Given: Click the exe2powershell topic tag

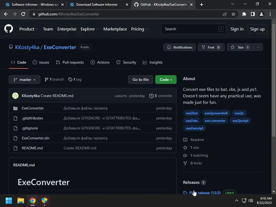Looking at the screenshot, I should point(216,113).
